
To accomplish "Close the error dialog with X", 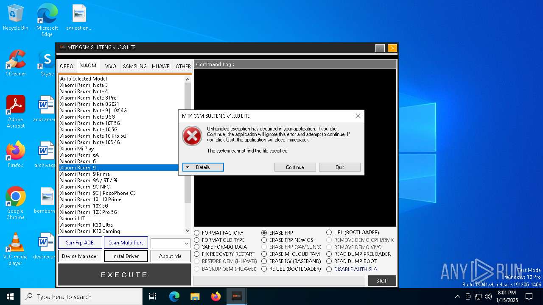I will pyautogui.click(x=358, y=116).
